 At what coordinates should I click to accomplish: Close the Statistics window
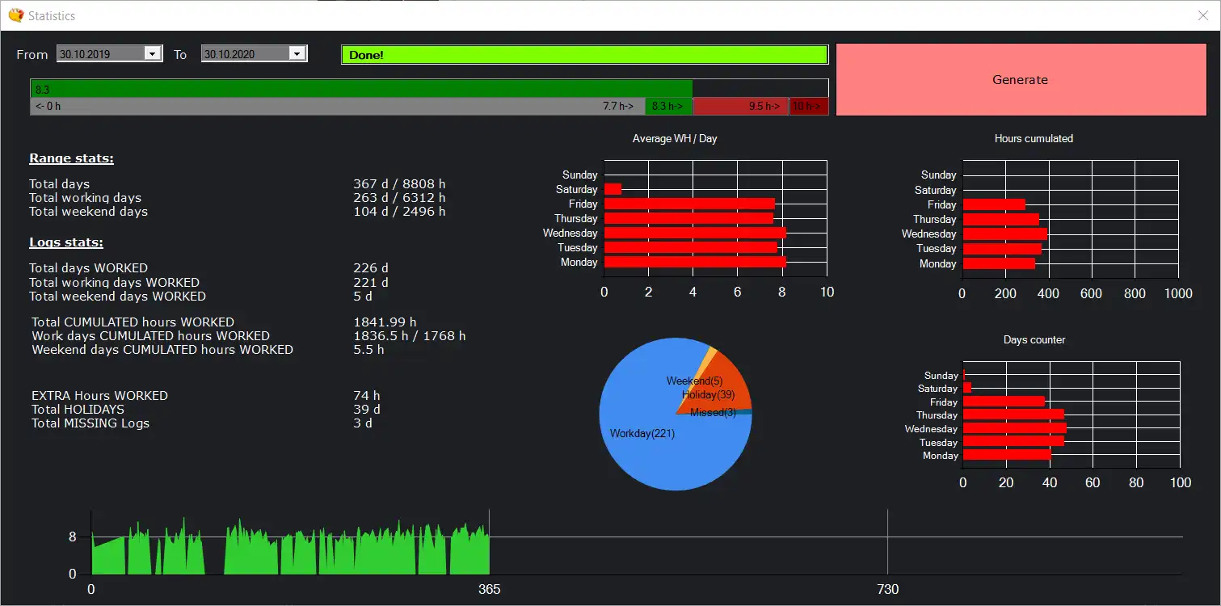click(x=1202, y=15)
